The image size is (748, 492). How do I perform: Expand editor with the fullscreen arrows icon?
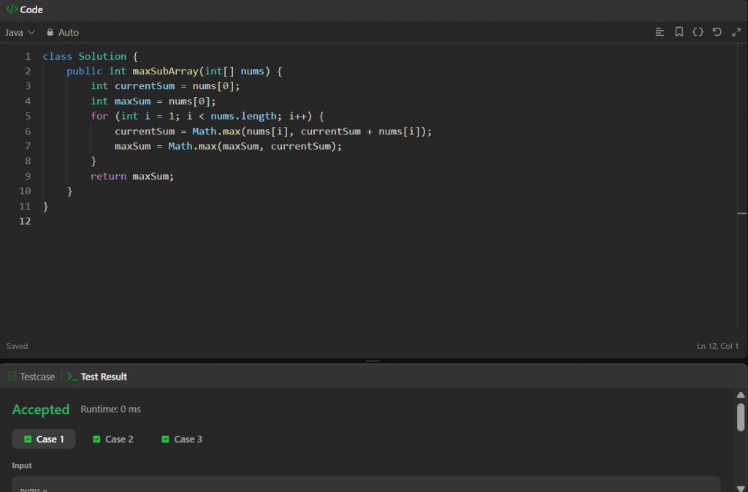[736, 32]
